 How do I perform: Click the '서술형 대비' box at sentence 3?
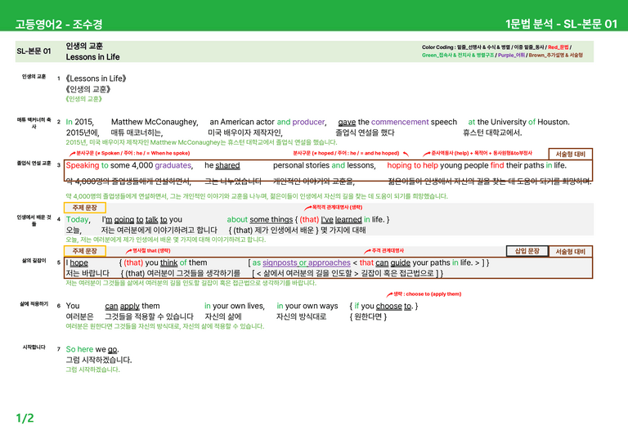coord(570,155)
